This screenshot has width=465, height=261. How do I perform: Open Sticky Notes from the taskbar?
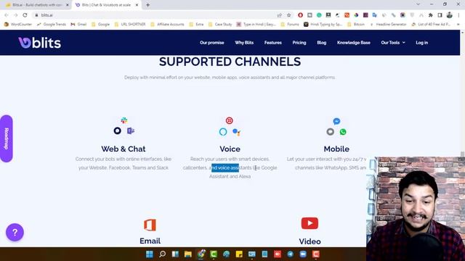(x=239, y=254)
